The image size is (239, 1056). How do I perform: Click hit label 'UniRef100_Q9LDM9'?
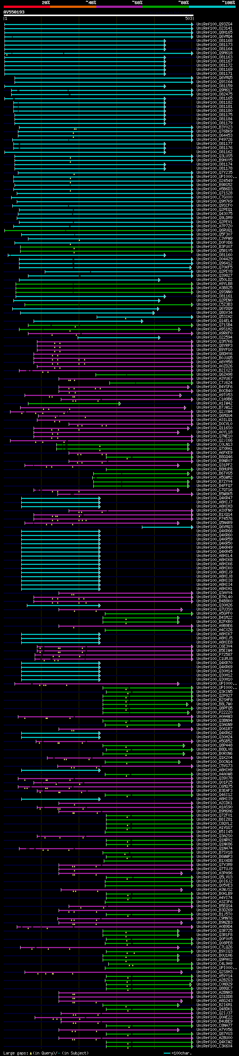point(214,218)
